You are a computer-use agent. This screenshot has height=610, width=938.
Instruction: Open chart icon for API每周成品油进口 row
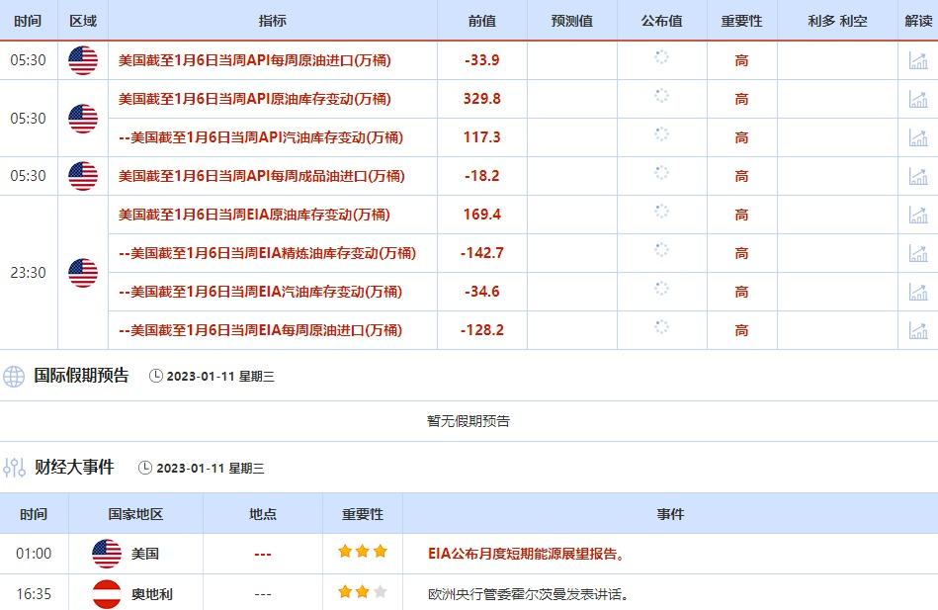point(918,176)
